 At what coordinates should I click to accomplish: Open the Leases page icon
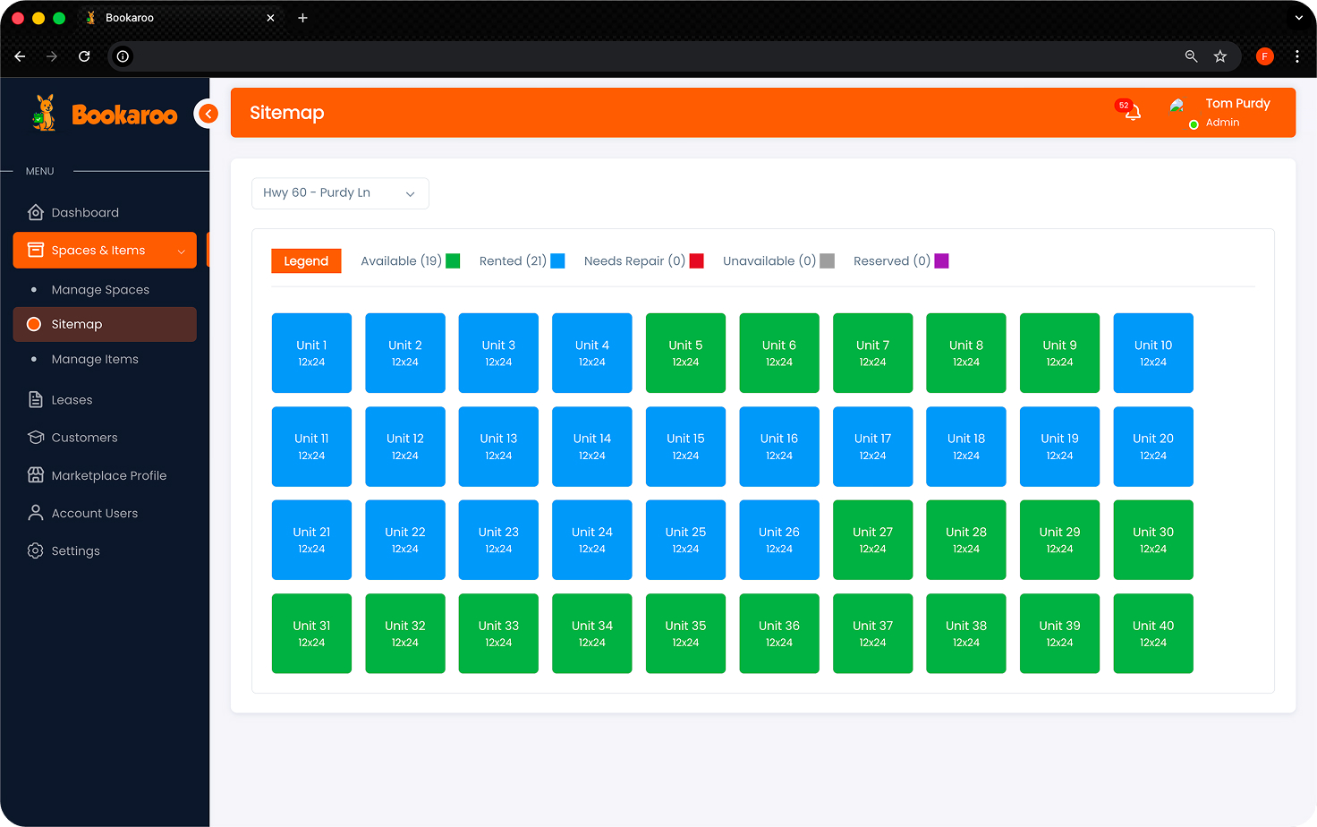[x=36, y=400]
